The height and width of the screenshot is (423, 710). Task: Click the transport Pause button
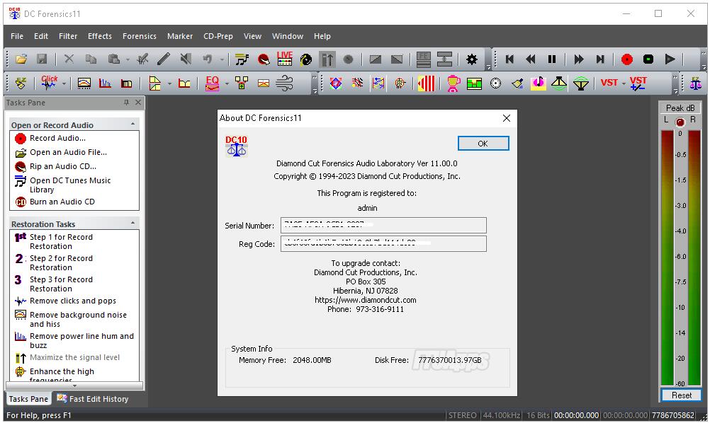[551, 59]
